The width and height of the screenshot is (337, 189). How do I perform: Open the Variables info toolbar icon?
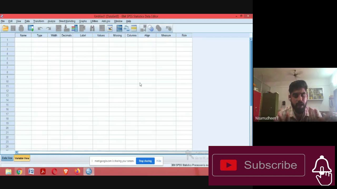[x=75, y=28]
